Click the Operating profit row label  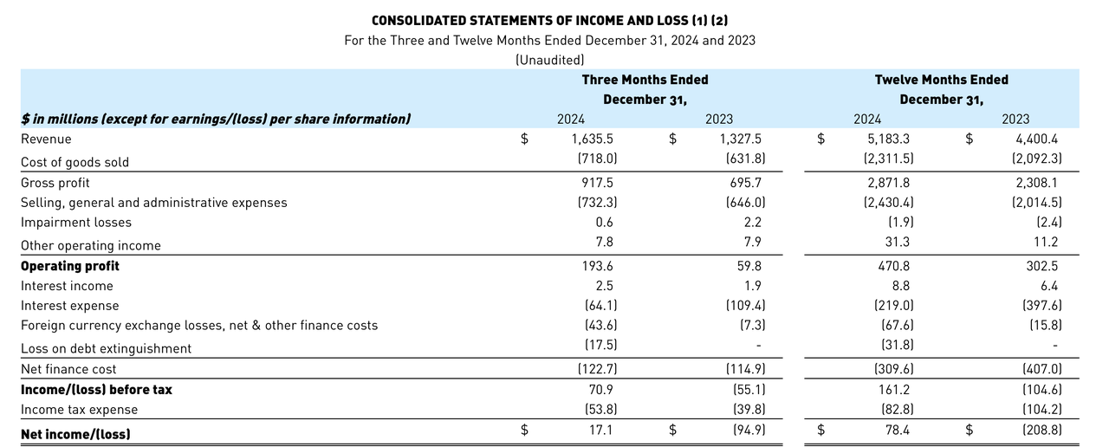(x=70, y=266)
